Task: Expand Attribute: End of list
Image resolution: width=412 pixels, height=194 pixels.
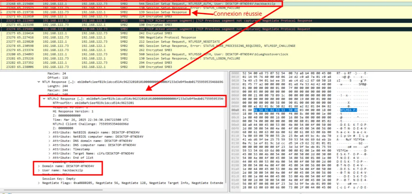Action: 49,158
